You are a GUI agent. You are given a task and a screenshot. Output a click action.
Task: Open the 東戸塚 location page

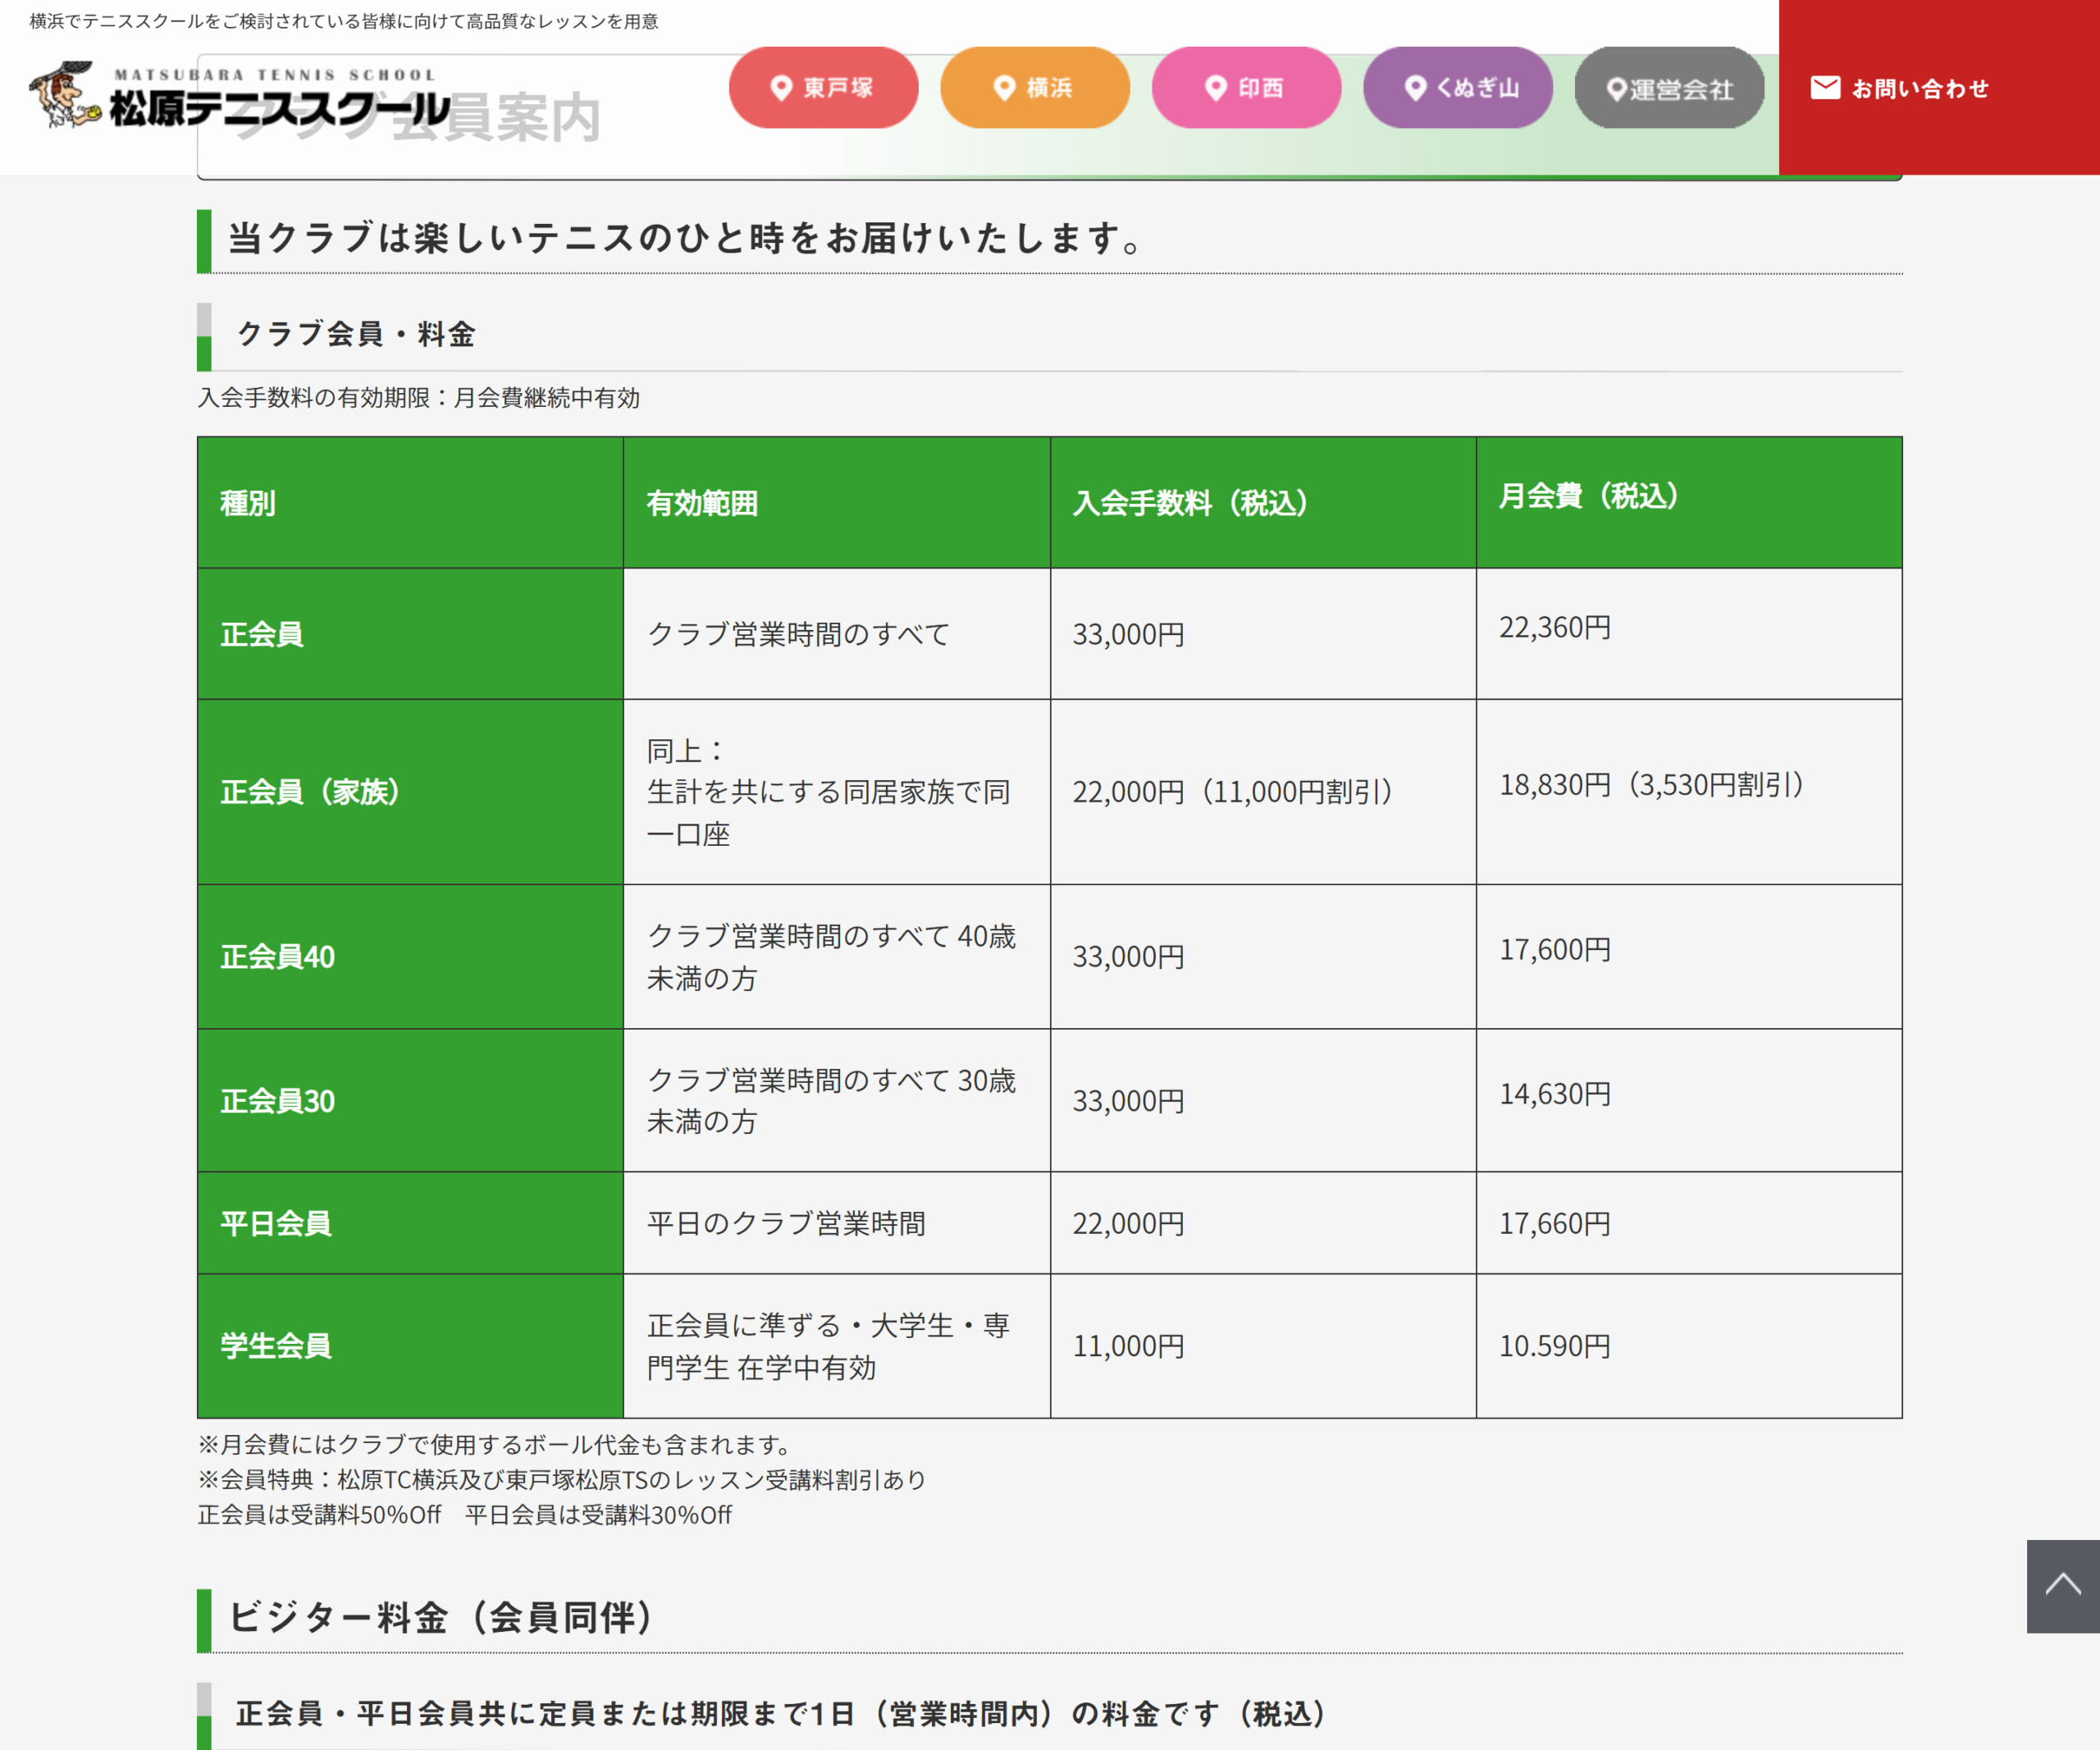tap(823, 88)
